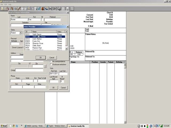Image resolution: width=171 pixels, height=128 pixels.
Task: Switch to Dentrix Family File taskbar button
Action: (x=78, y=126)
